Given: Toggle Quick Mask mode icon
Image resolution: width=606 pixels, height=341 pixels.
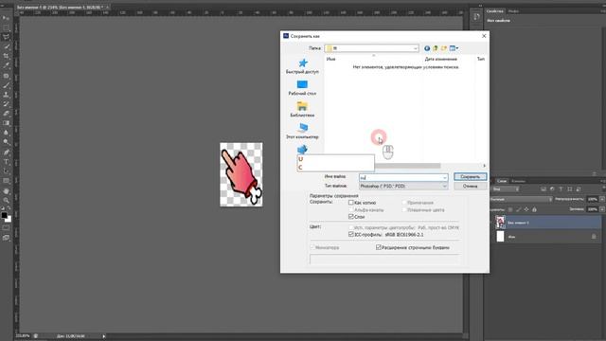Looking at the screenshot, I should click(6, 228).
